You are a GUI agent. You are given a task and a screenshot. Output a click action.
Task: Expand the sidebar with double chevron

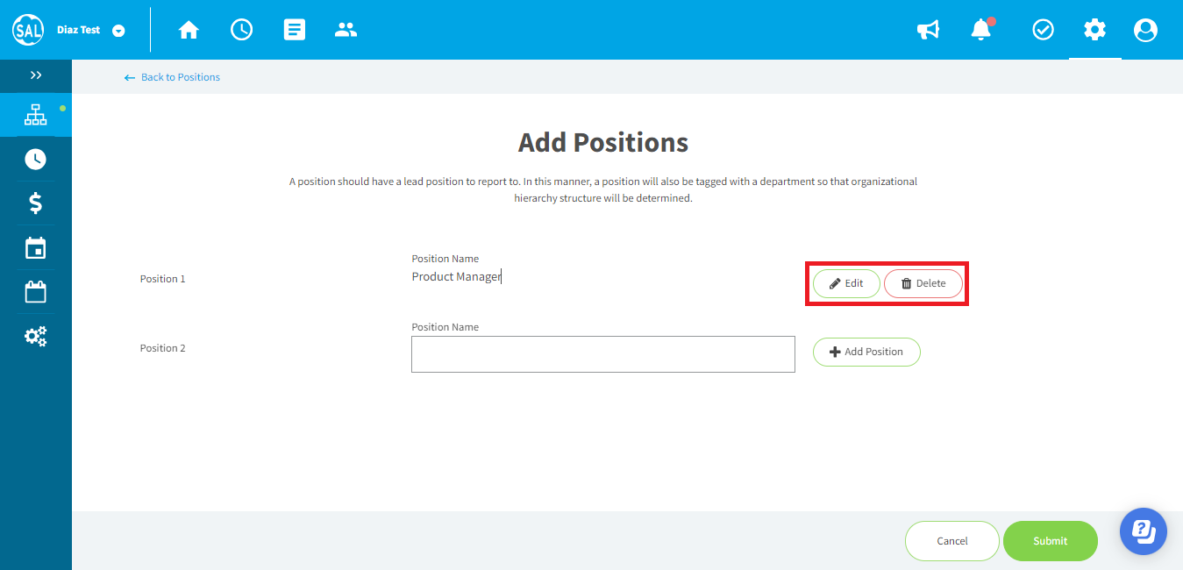(x=36, y=75)
